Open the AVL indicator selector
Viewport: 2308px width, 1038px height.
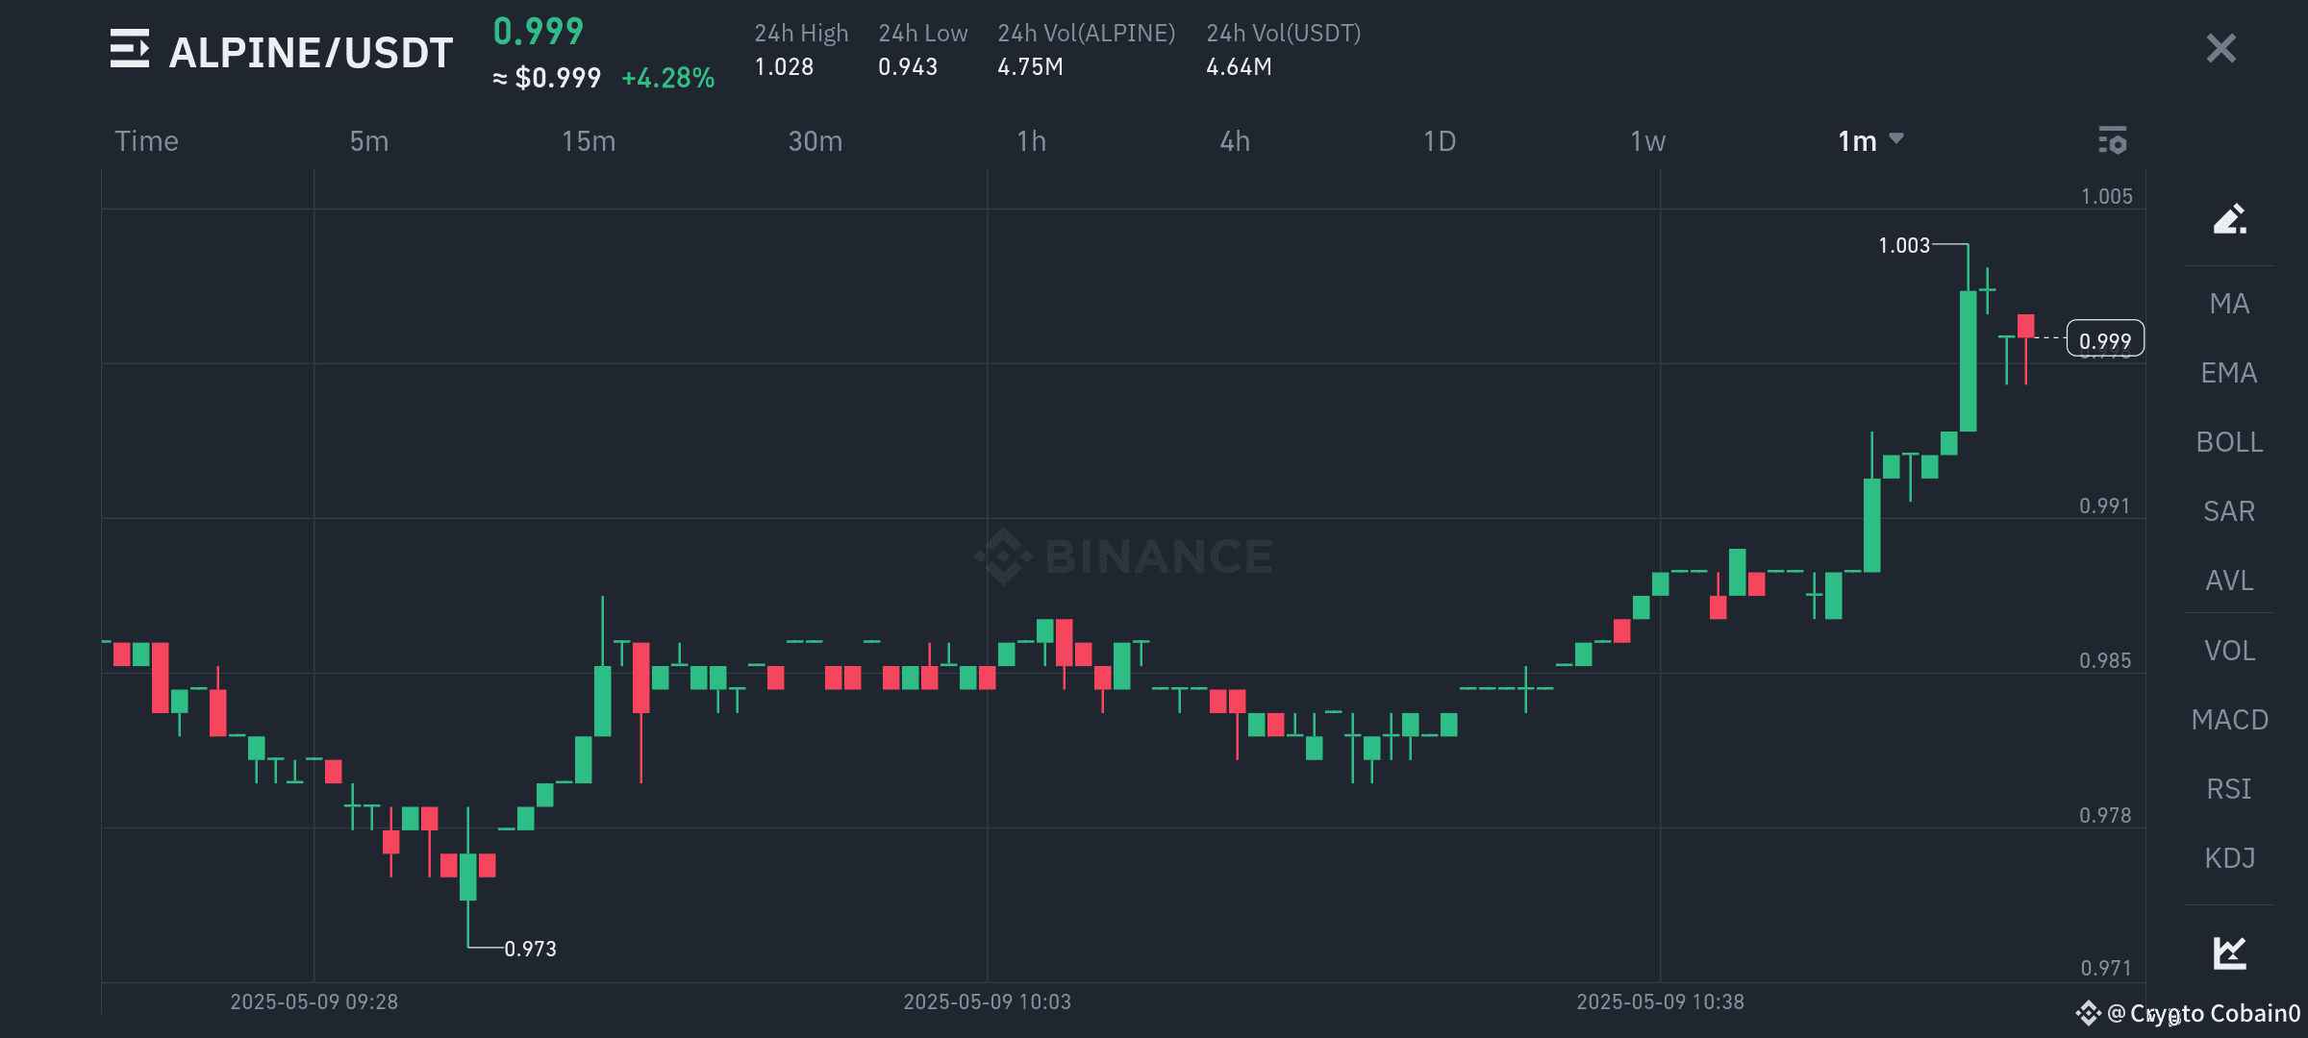pos(2229,581)
